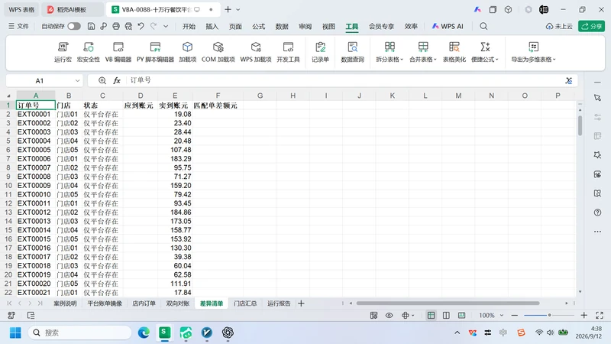The height and width of the screenshot is (344, 611).
Task: Open the 文件 menu
Action: (x=18, y=26)
